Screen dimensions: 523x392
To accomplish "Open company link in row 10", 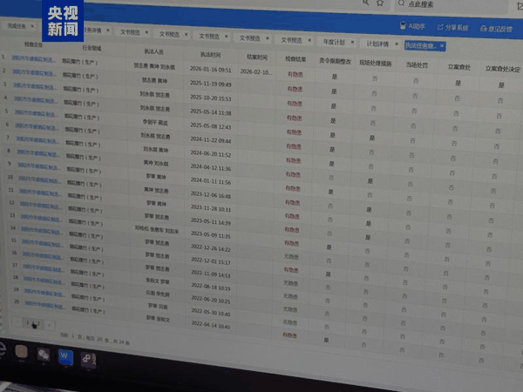I will [x=40, y=180].
